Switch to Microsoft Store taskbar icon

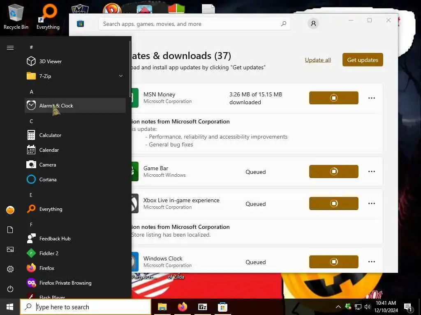(x=222, y=307)
